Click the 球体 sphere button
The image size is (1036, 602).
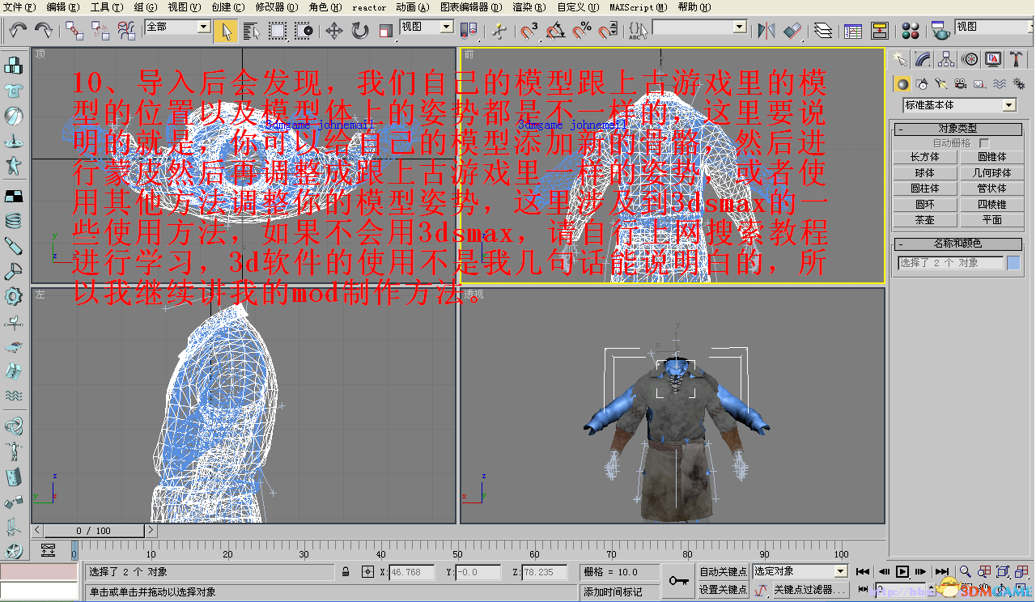pyautogui.click(x=924, y=173)
